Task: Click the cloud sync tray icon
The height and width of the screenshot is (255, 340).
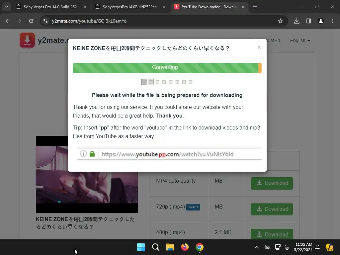Action: point(267,247)
